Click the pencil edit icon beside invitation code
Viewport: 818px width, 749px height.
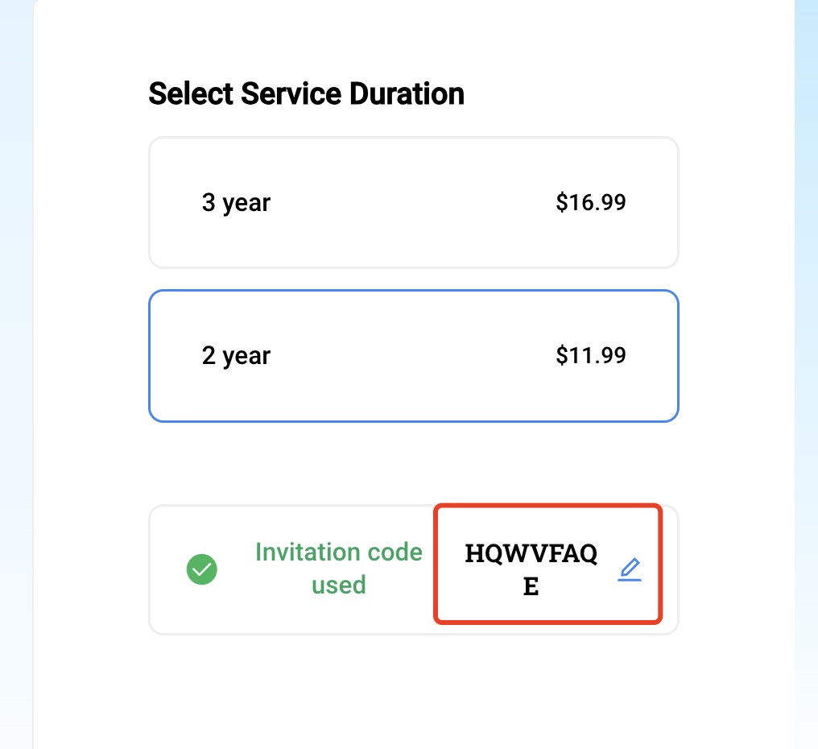pyautogui.click(x=630, y=570)
